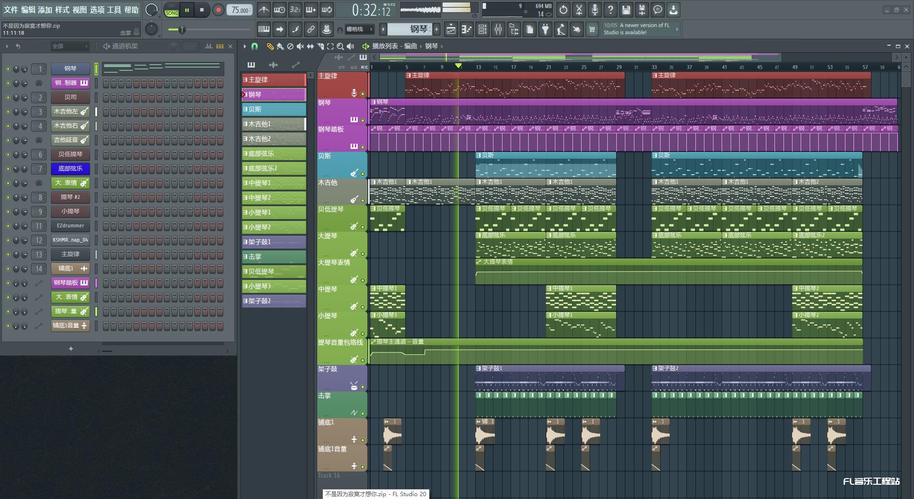914x499 pixels.
Task: Expand arrow after 钢琴 in playlist breadcrumb
Action: 442,46
